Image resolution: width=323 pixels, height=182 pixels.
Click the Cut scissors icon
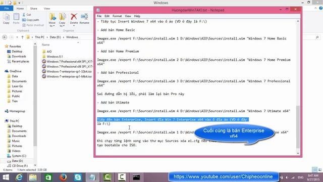click(24, 15)
